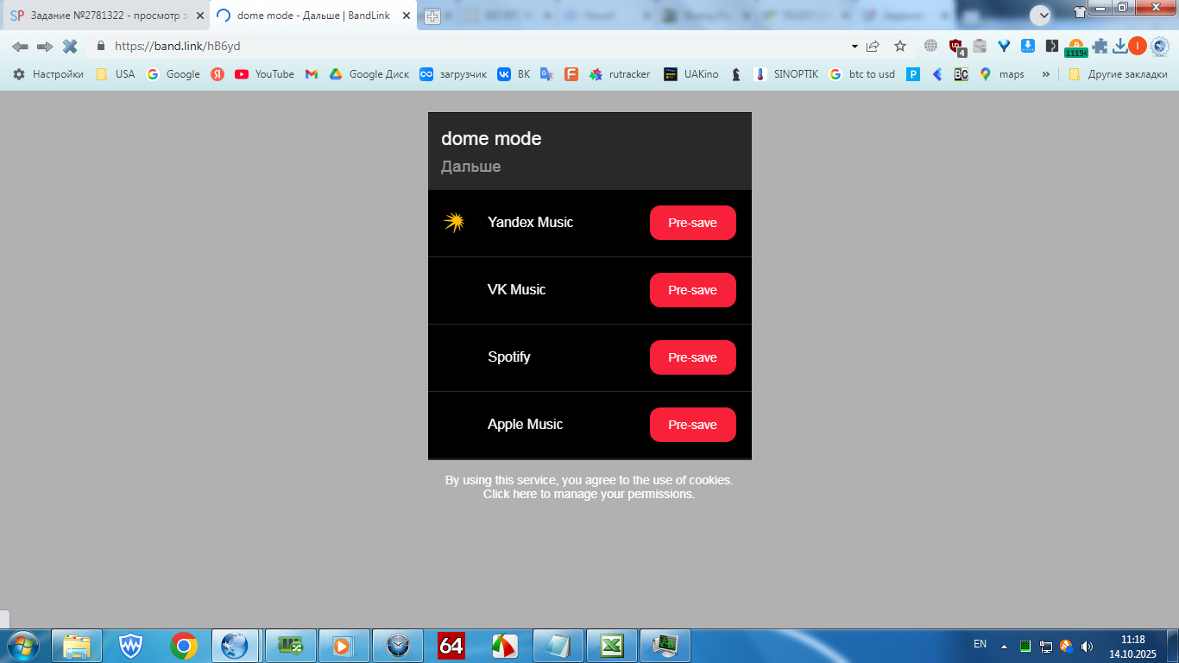
Task: Pre-save on VK Music
Action: (693, 290)
